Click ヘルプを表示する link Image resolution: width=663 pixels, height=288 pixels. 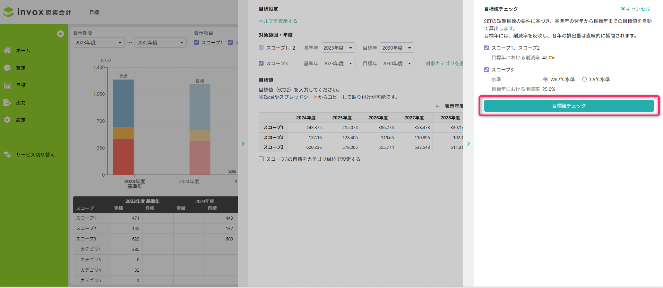(278, 21)
